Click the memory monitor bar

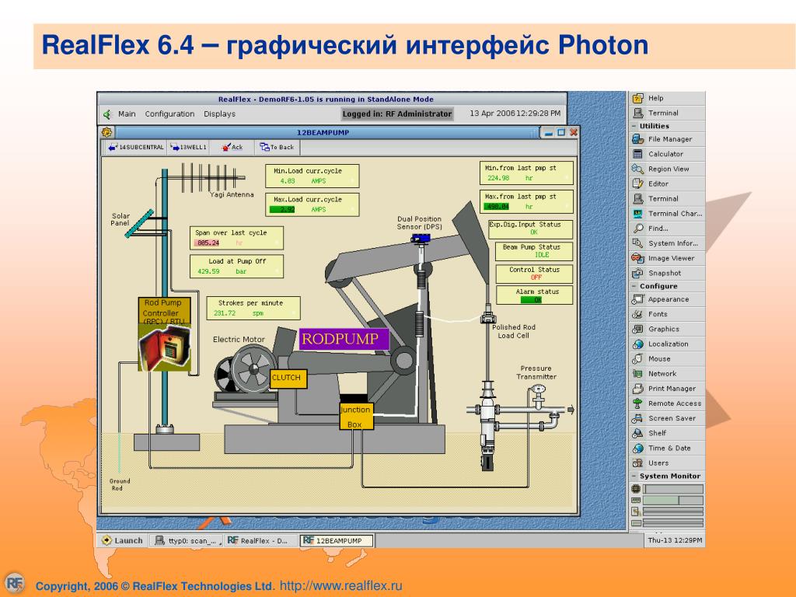672,501
